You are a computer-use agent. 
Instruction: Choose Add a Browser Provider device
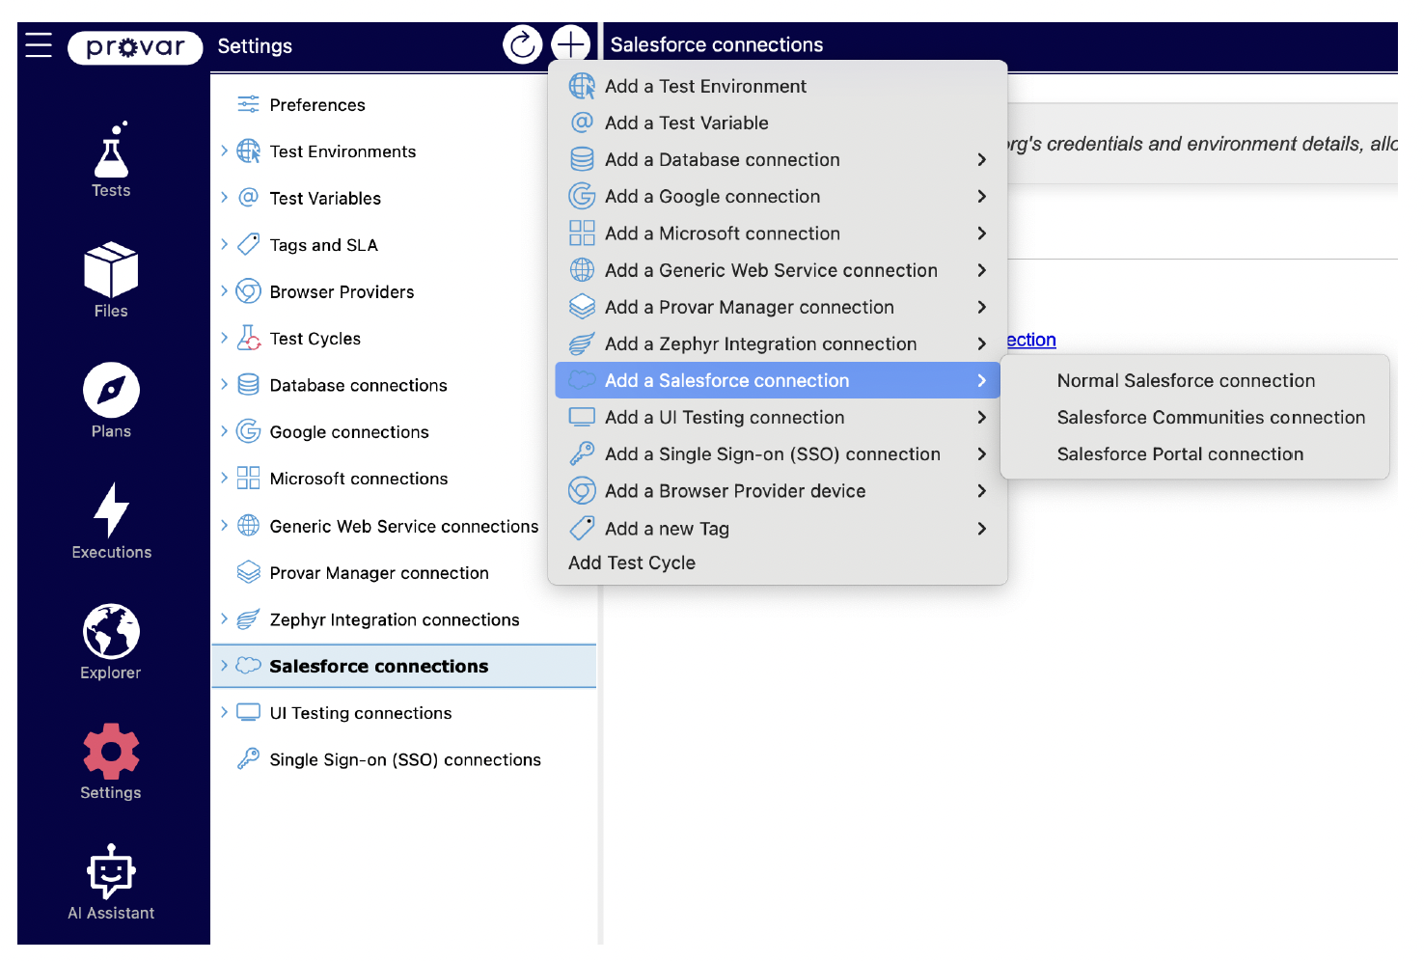778,491
